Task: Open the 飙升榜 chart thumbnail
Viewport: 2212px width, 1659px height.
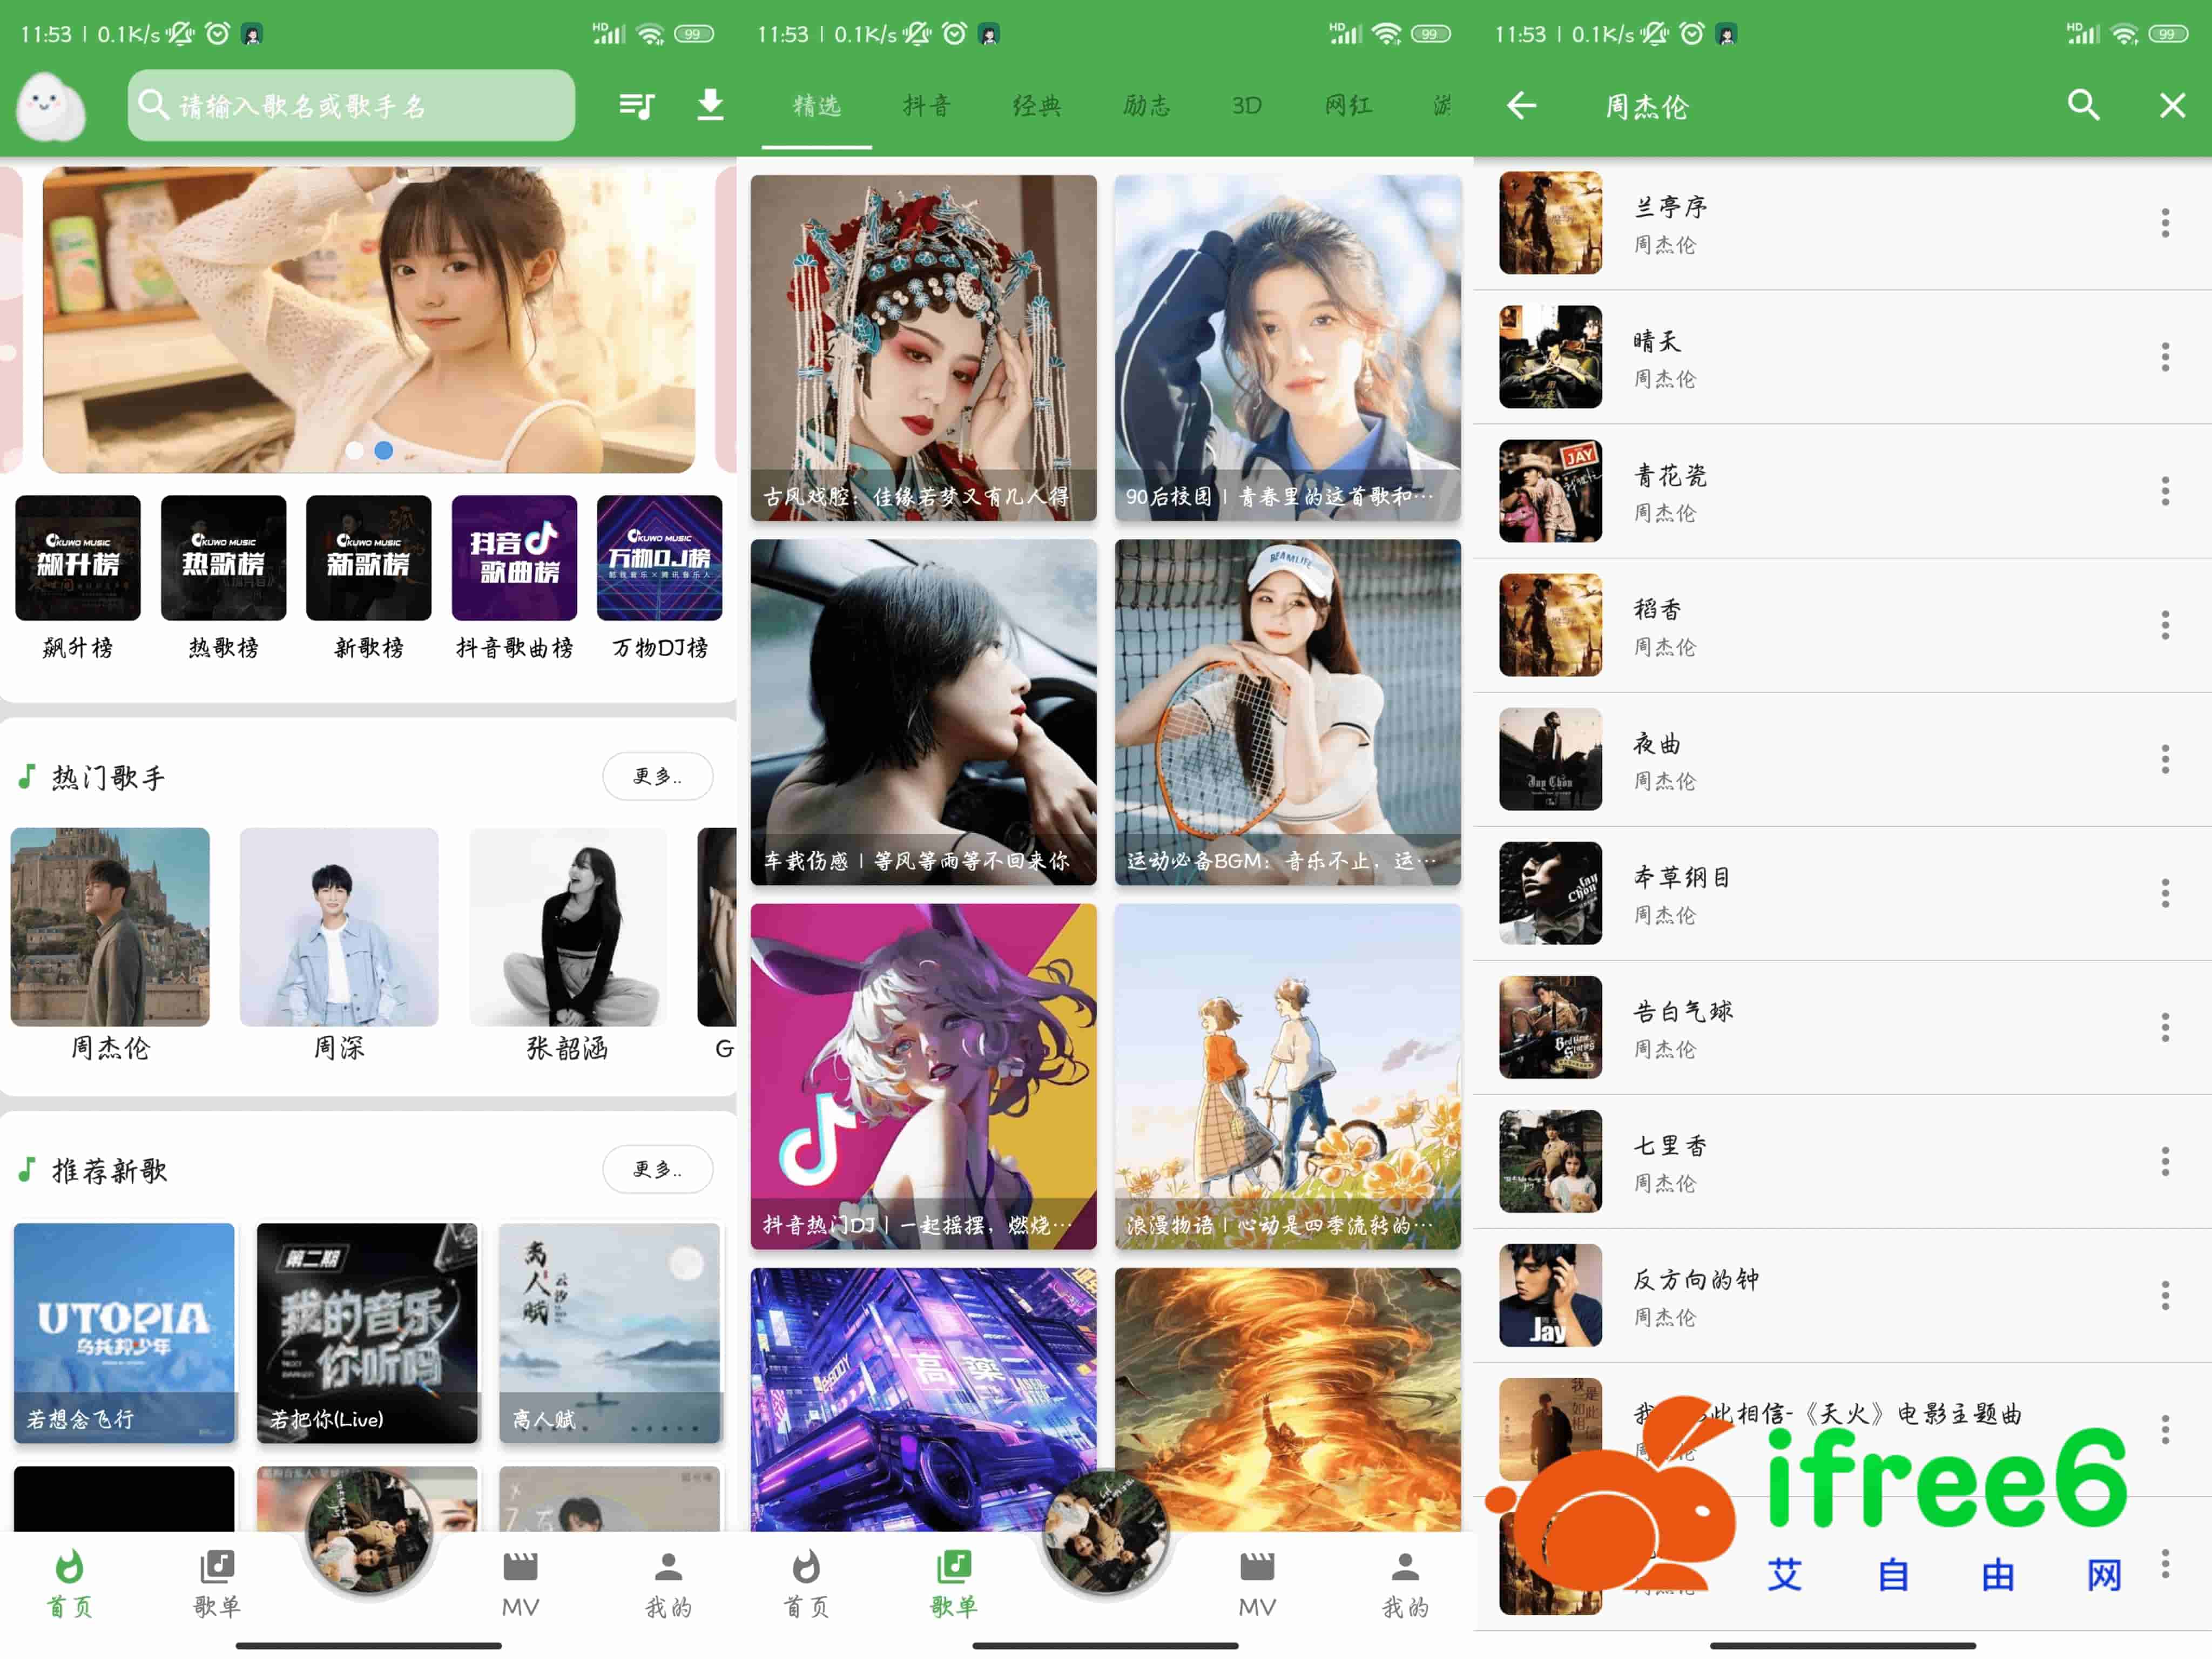Action: pos(78,558)
